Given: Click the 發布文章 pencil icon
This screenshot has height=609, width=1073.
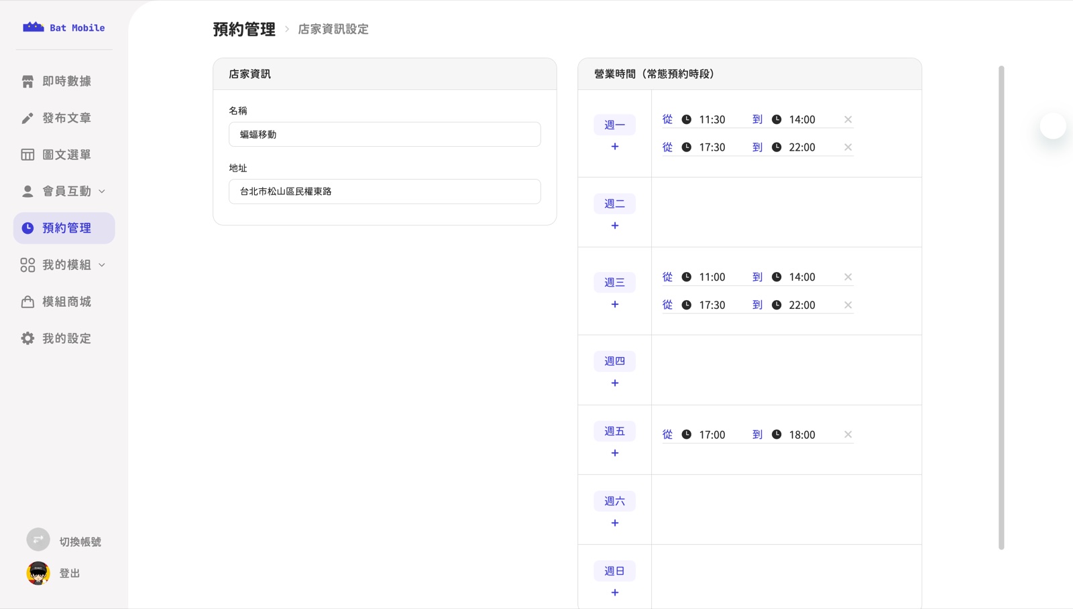Looking at the screenshot, I should pyautogui.click(x=27, y=118).
